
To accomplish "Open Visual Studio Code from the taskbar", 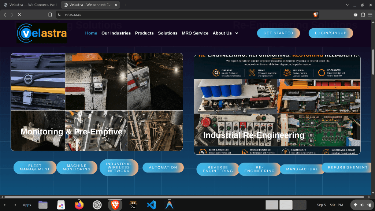I will coord(151,205).
